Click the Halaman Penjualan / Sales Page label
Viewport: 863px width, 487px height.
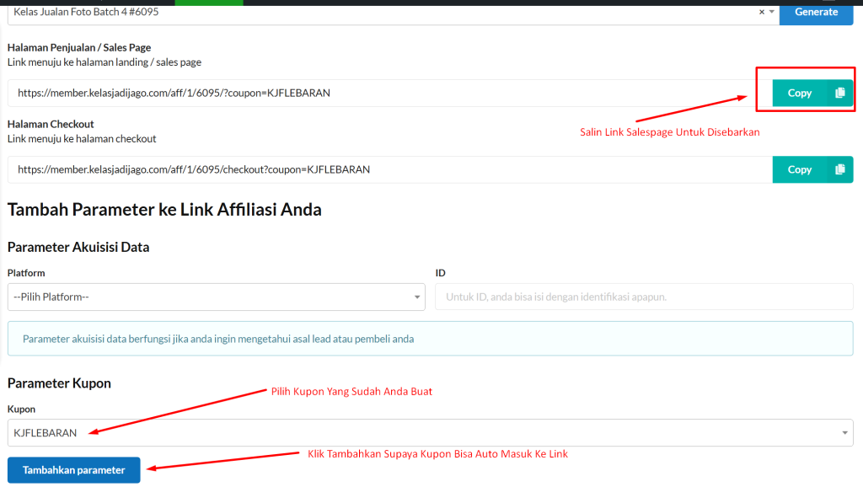[78, 48]
